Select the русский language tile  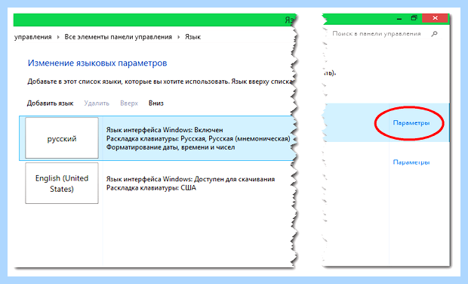[62, 138]
